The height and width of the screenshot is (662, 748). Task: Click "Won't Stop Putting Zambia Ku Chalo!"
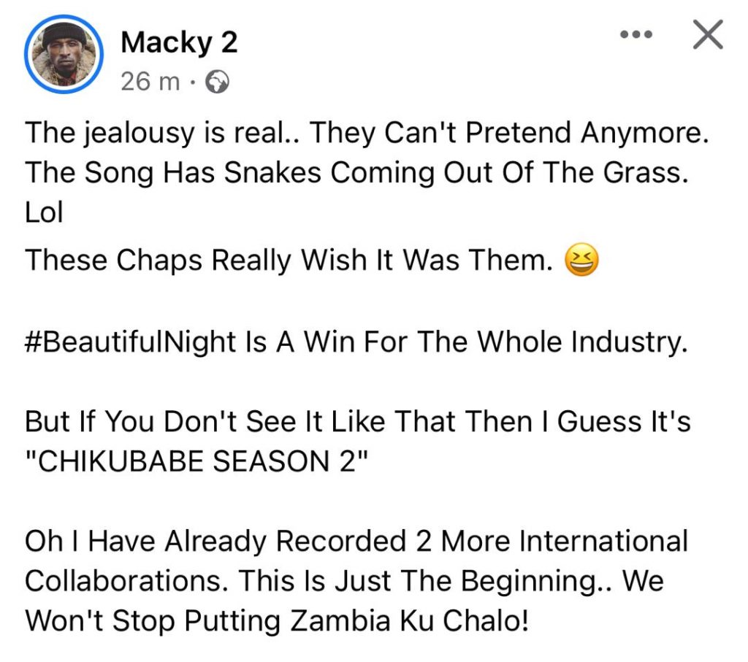(277, 621)
